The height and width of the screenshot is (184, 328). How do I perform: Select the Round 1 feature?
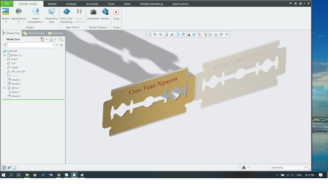pyautogui.click(x=14, y=92)
